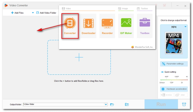
Task: Click the Video Converter app logo
Action: point(6,5)
